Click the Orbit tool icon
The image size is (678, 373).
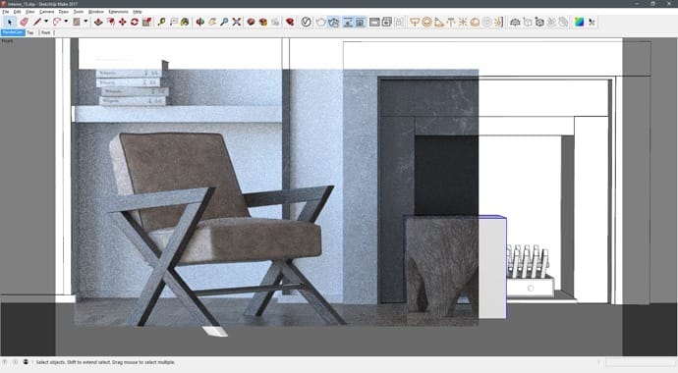(x=200, y=22)
